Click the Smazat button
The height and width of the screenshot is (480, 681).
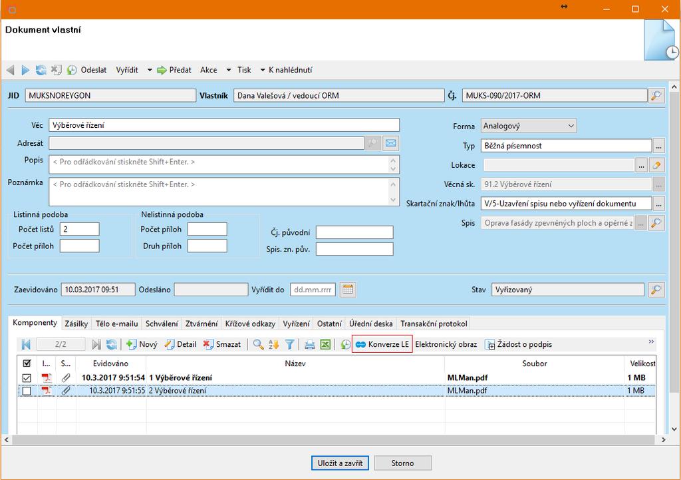222,344
